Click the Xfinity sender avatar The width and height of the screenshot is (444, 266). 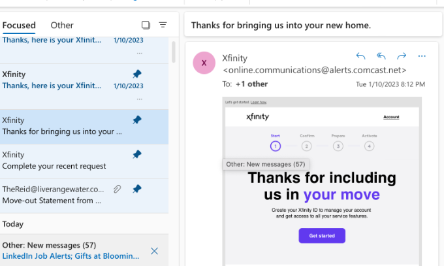(204, 63)
